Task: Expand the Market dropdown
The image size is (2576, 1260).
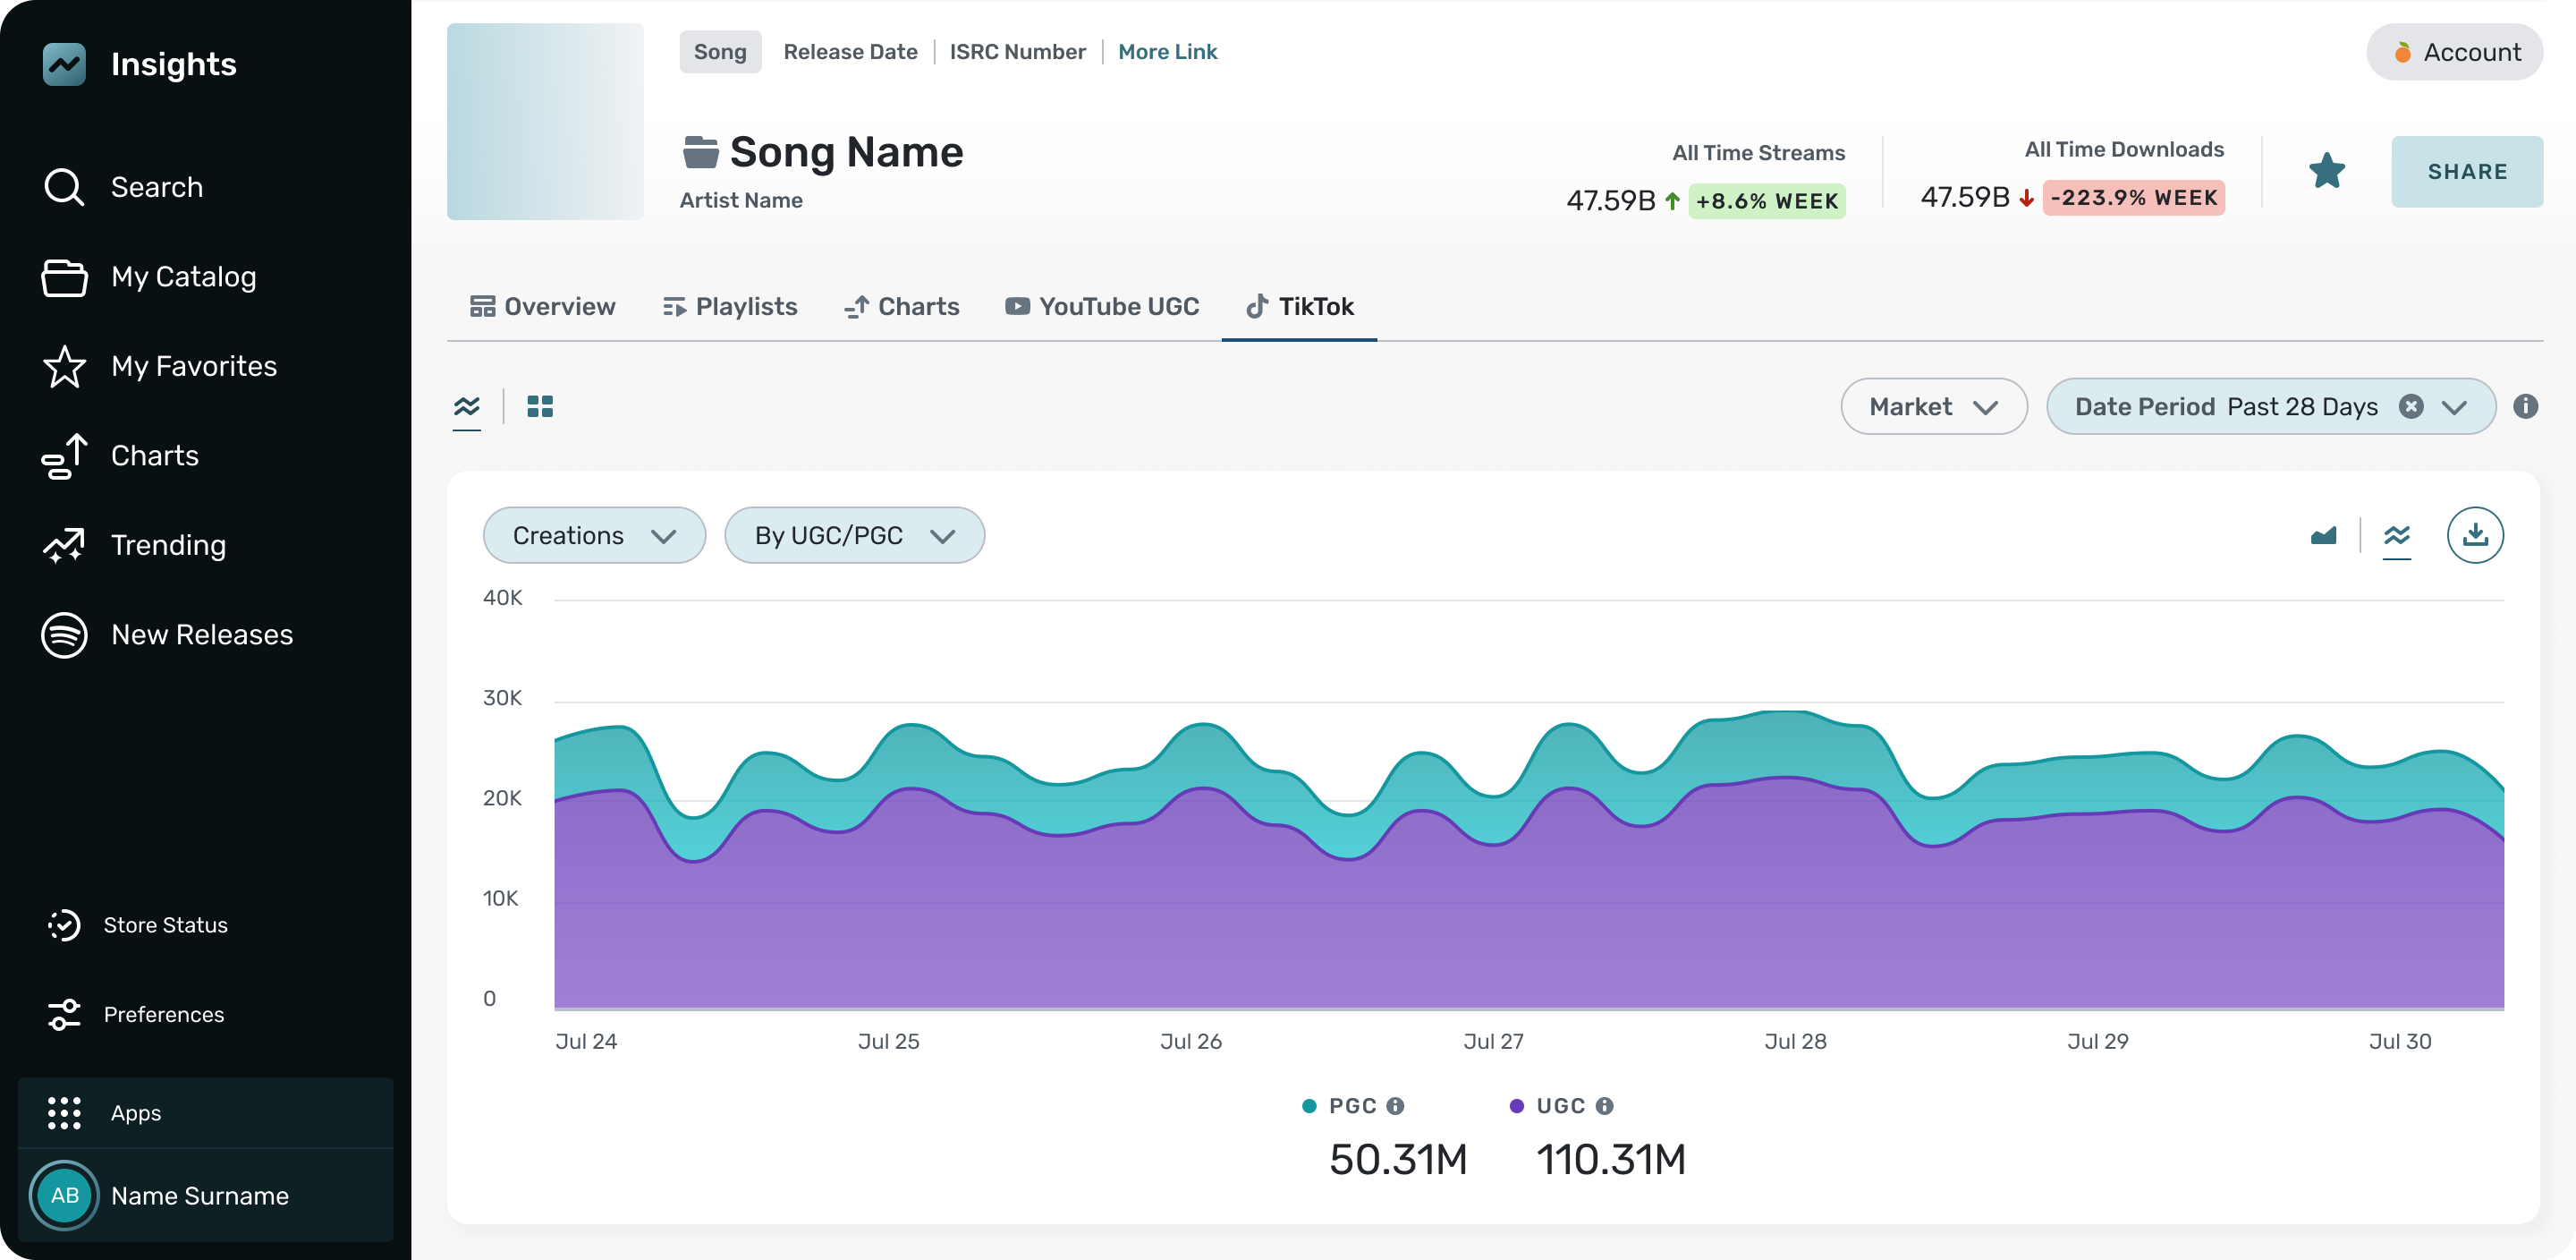Action: (1933, 406)
